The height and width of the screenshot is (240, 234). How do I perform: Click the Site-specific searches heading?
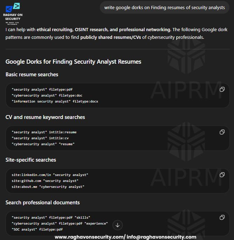click(x=31, y=160)
